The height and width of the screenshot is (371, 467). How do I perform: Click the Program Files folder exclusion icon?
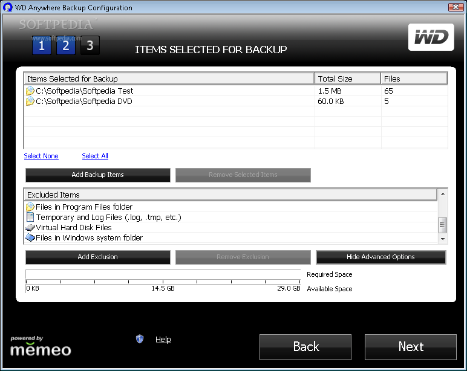coord(30,207)
